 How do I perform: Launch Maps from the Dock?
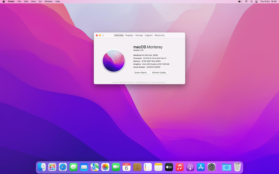95,167
